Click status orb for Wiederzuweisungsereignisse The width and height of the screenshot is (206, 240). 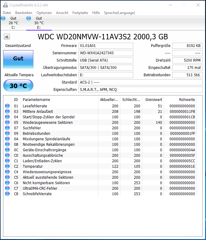[x=7, y=172]
